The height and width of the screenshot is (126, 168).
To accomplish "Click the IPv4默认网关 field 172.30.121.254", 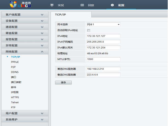I will (x=103, y=48).
